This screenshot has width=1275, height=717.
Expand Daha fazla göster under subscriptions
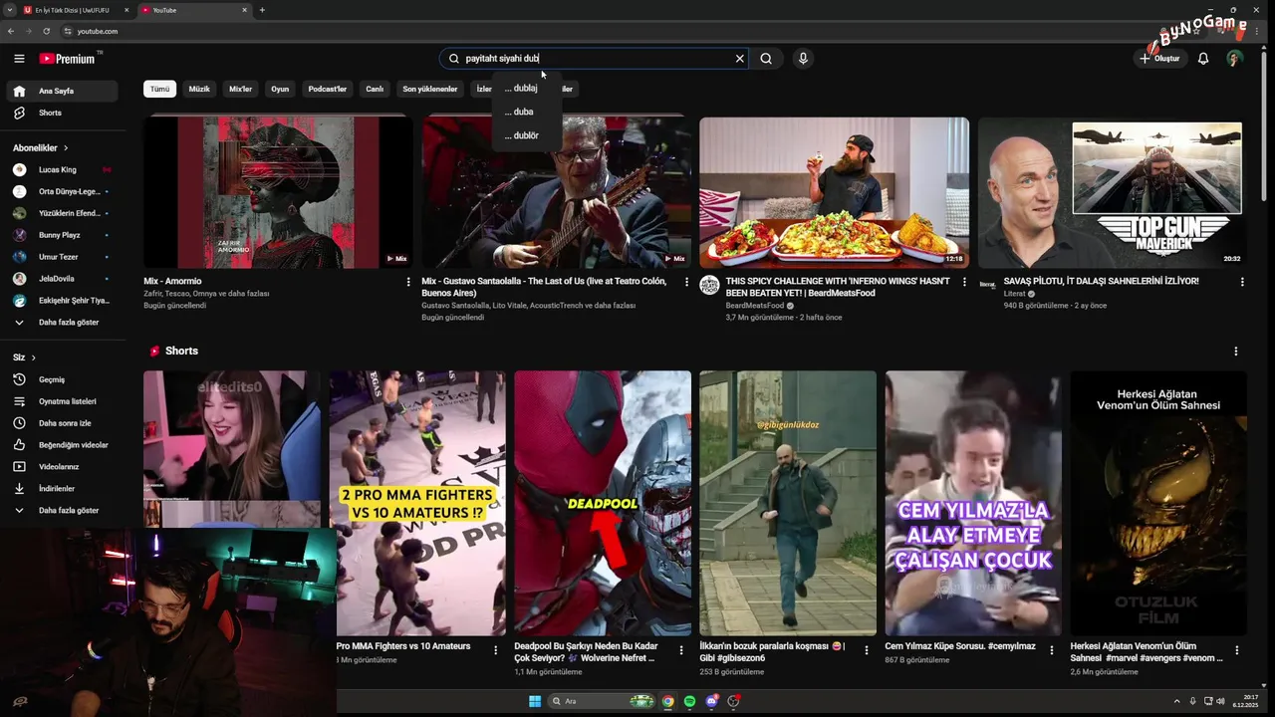[62, 323]
